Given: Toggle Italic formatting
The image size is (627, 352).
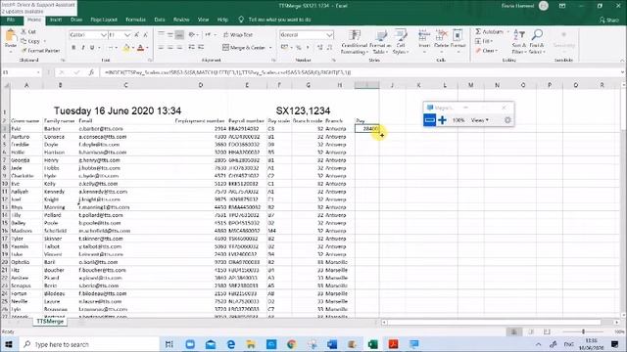Looking at the screenshot, I should (82, 48).
